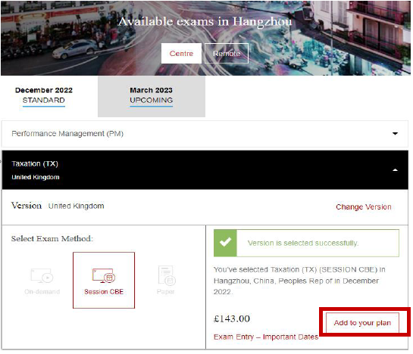413x354 pixels.
Task: Open the Performance Management (PM) row
Action: 205,134
